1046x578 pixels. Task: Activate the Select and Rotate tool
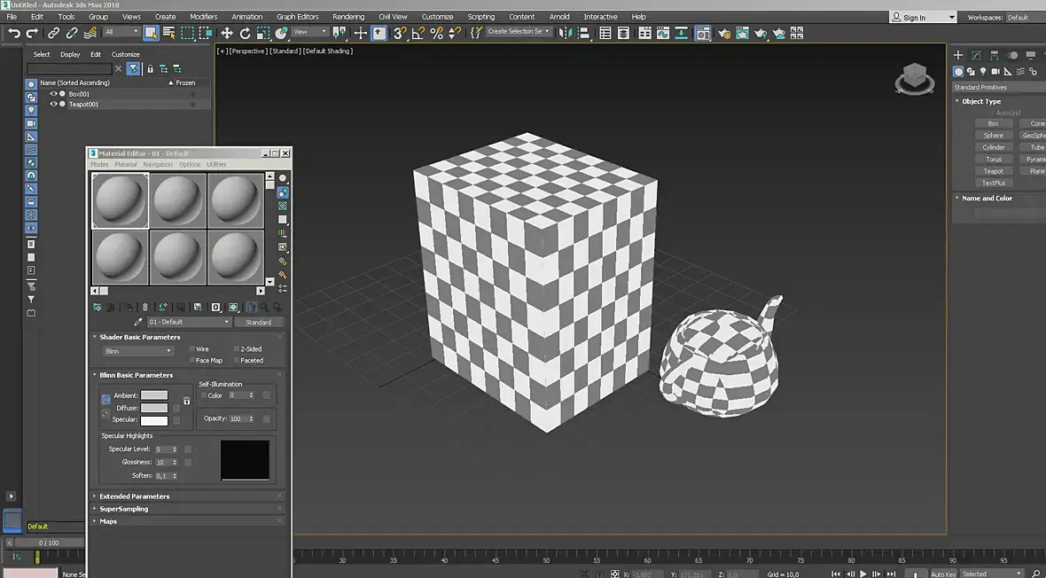coord(246,33)
